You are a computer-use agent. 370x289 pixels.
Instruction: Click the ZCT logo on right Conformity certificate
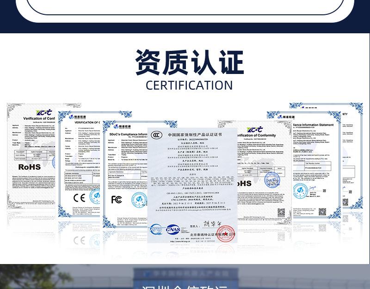point(255,129)
